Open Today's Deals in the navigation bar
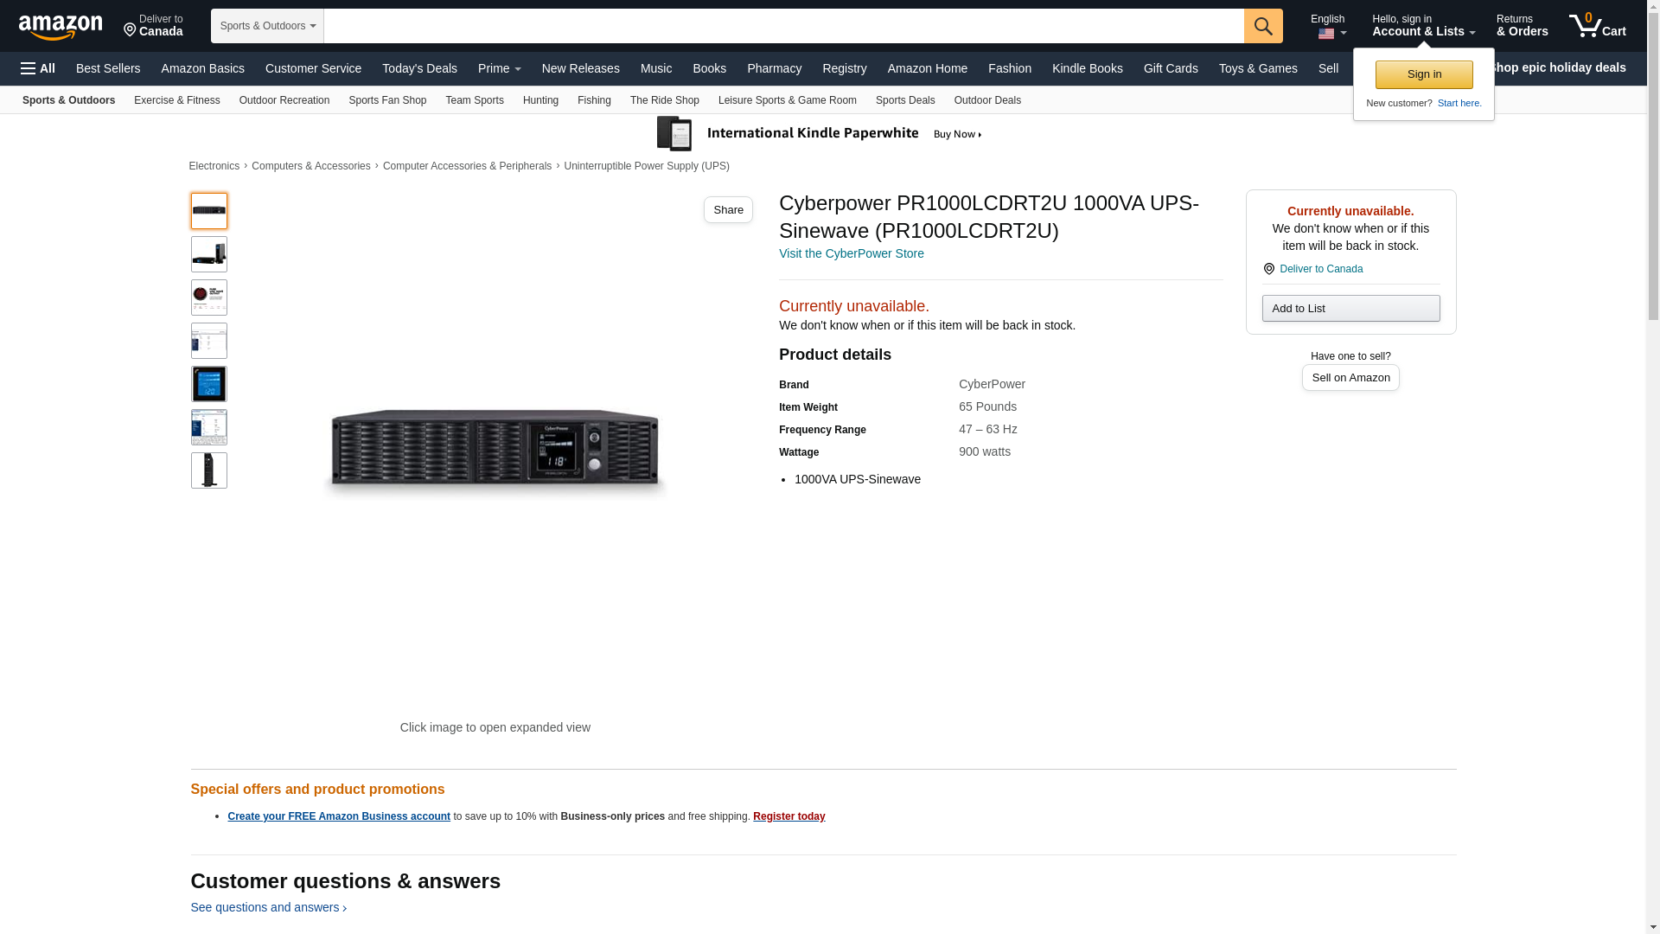 click(x=419, y=68)
